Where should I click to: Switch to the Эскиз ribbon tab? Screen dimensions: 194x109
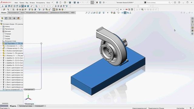click(22, 13)
